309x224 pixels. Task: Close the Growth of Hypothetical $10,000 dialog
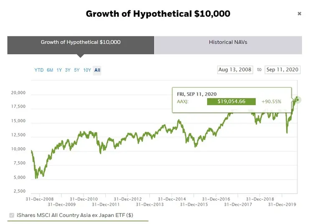tap(299, 14)
